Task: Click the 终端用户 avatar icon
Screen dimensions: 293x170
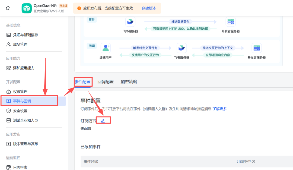Action: [x=106, y=48]
